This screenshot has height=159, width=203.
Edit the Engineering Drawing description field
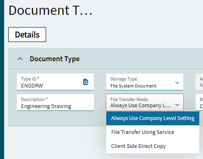[x=55, y=102]
